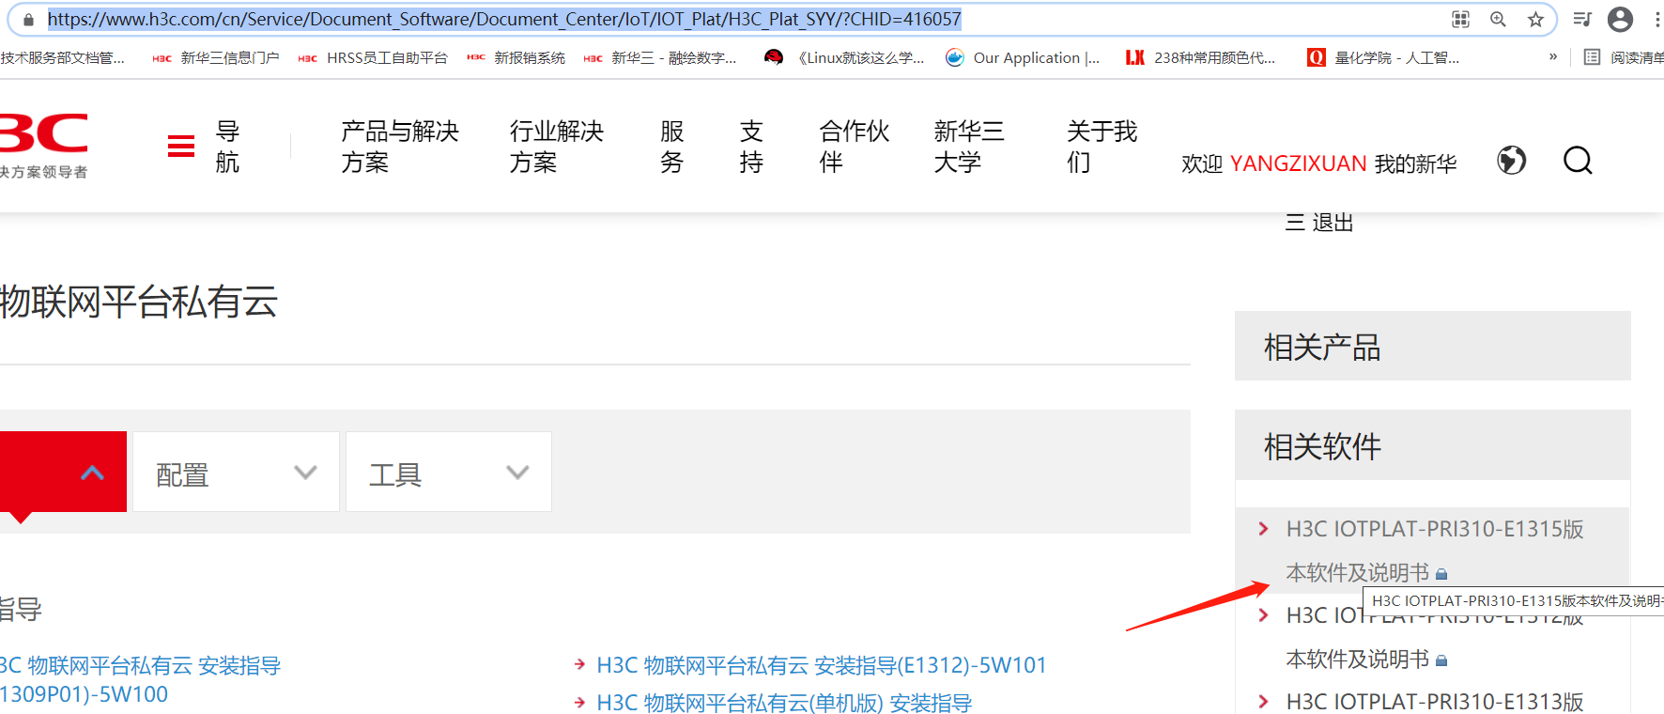
Task: Open the 量化学院 - 人工智 bookmark
Action: (1383, 58)
